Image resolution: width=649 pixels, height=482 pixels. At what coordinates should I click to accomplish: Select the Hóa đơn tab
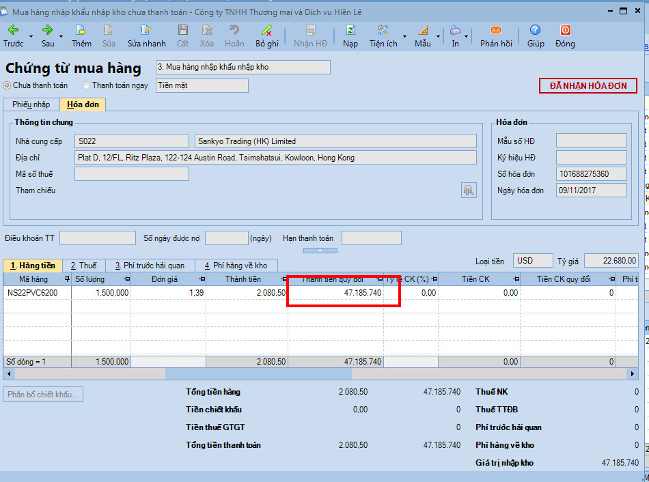[x=83, y=104]
